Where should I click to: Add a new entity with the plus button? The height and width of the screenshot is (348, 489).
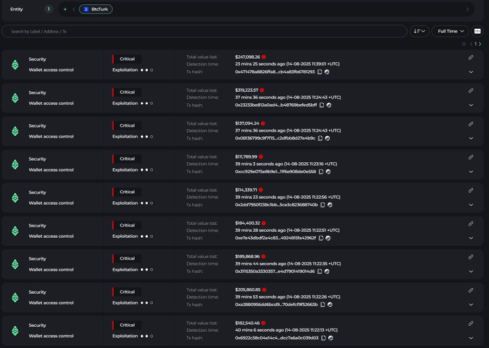pos(65,9)
